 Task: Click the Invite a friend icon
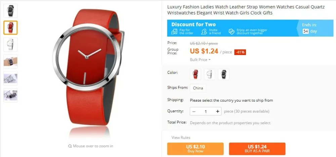click(x=204, y=32)
